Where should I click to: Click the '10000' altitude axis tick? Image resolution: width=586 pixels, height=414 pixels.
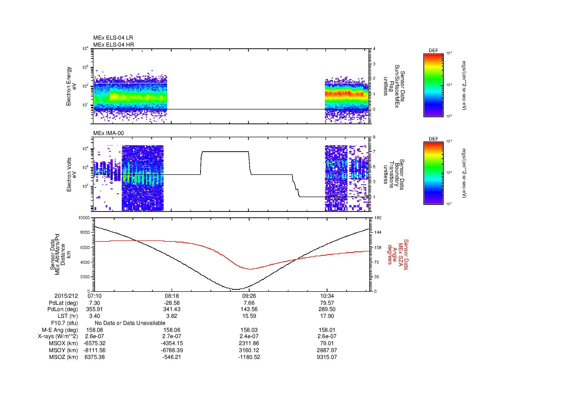click(84, 218)
